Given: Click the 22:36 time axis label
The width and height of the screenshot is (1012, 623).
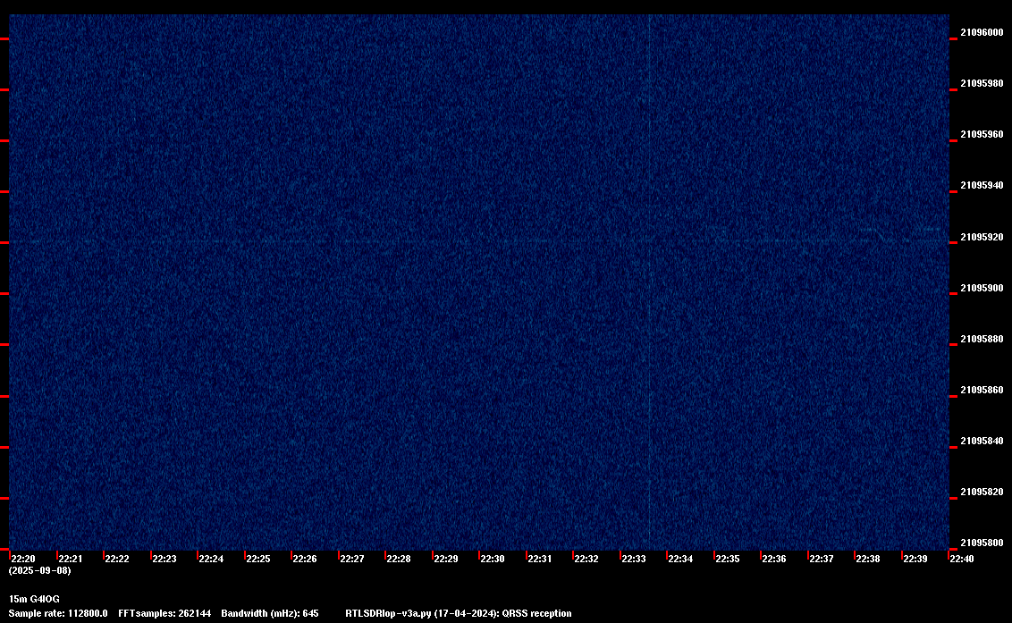Looking at the screenshot, I should 774,559.
